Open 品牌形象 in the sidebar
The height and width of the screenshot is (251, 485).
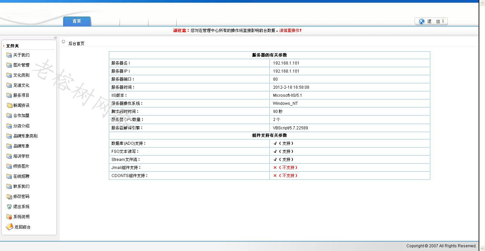(21, 146)
